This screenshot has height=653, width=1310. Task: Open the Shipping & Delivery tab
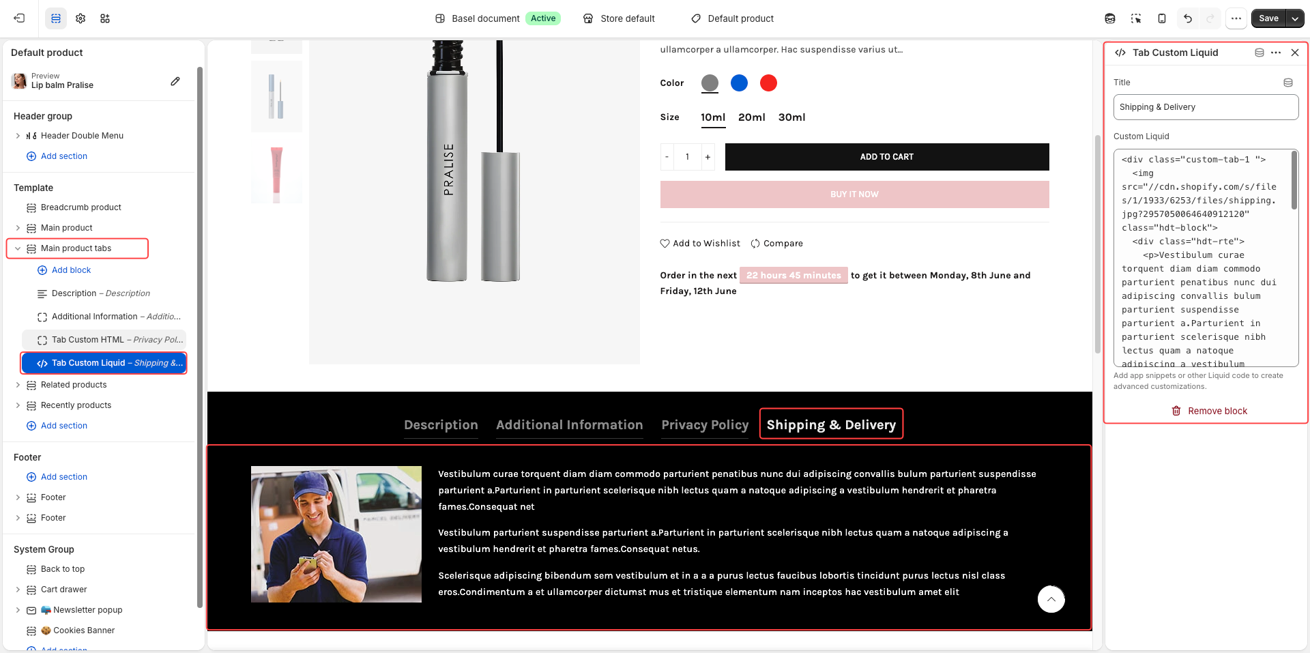pyautogui.click(x=831, y=425)
